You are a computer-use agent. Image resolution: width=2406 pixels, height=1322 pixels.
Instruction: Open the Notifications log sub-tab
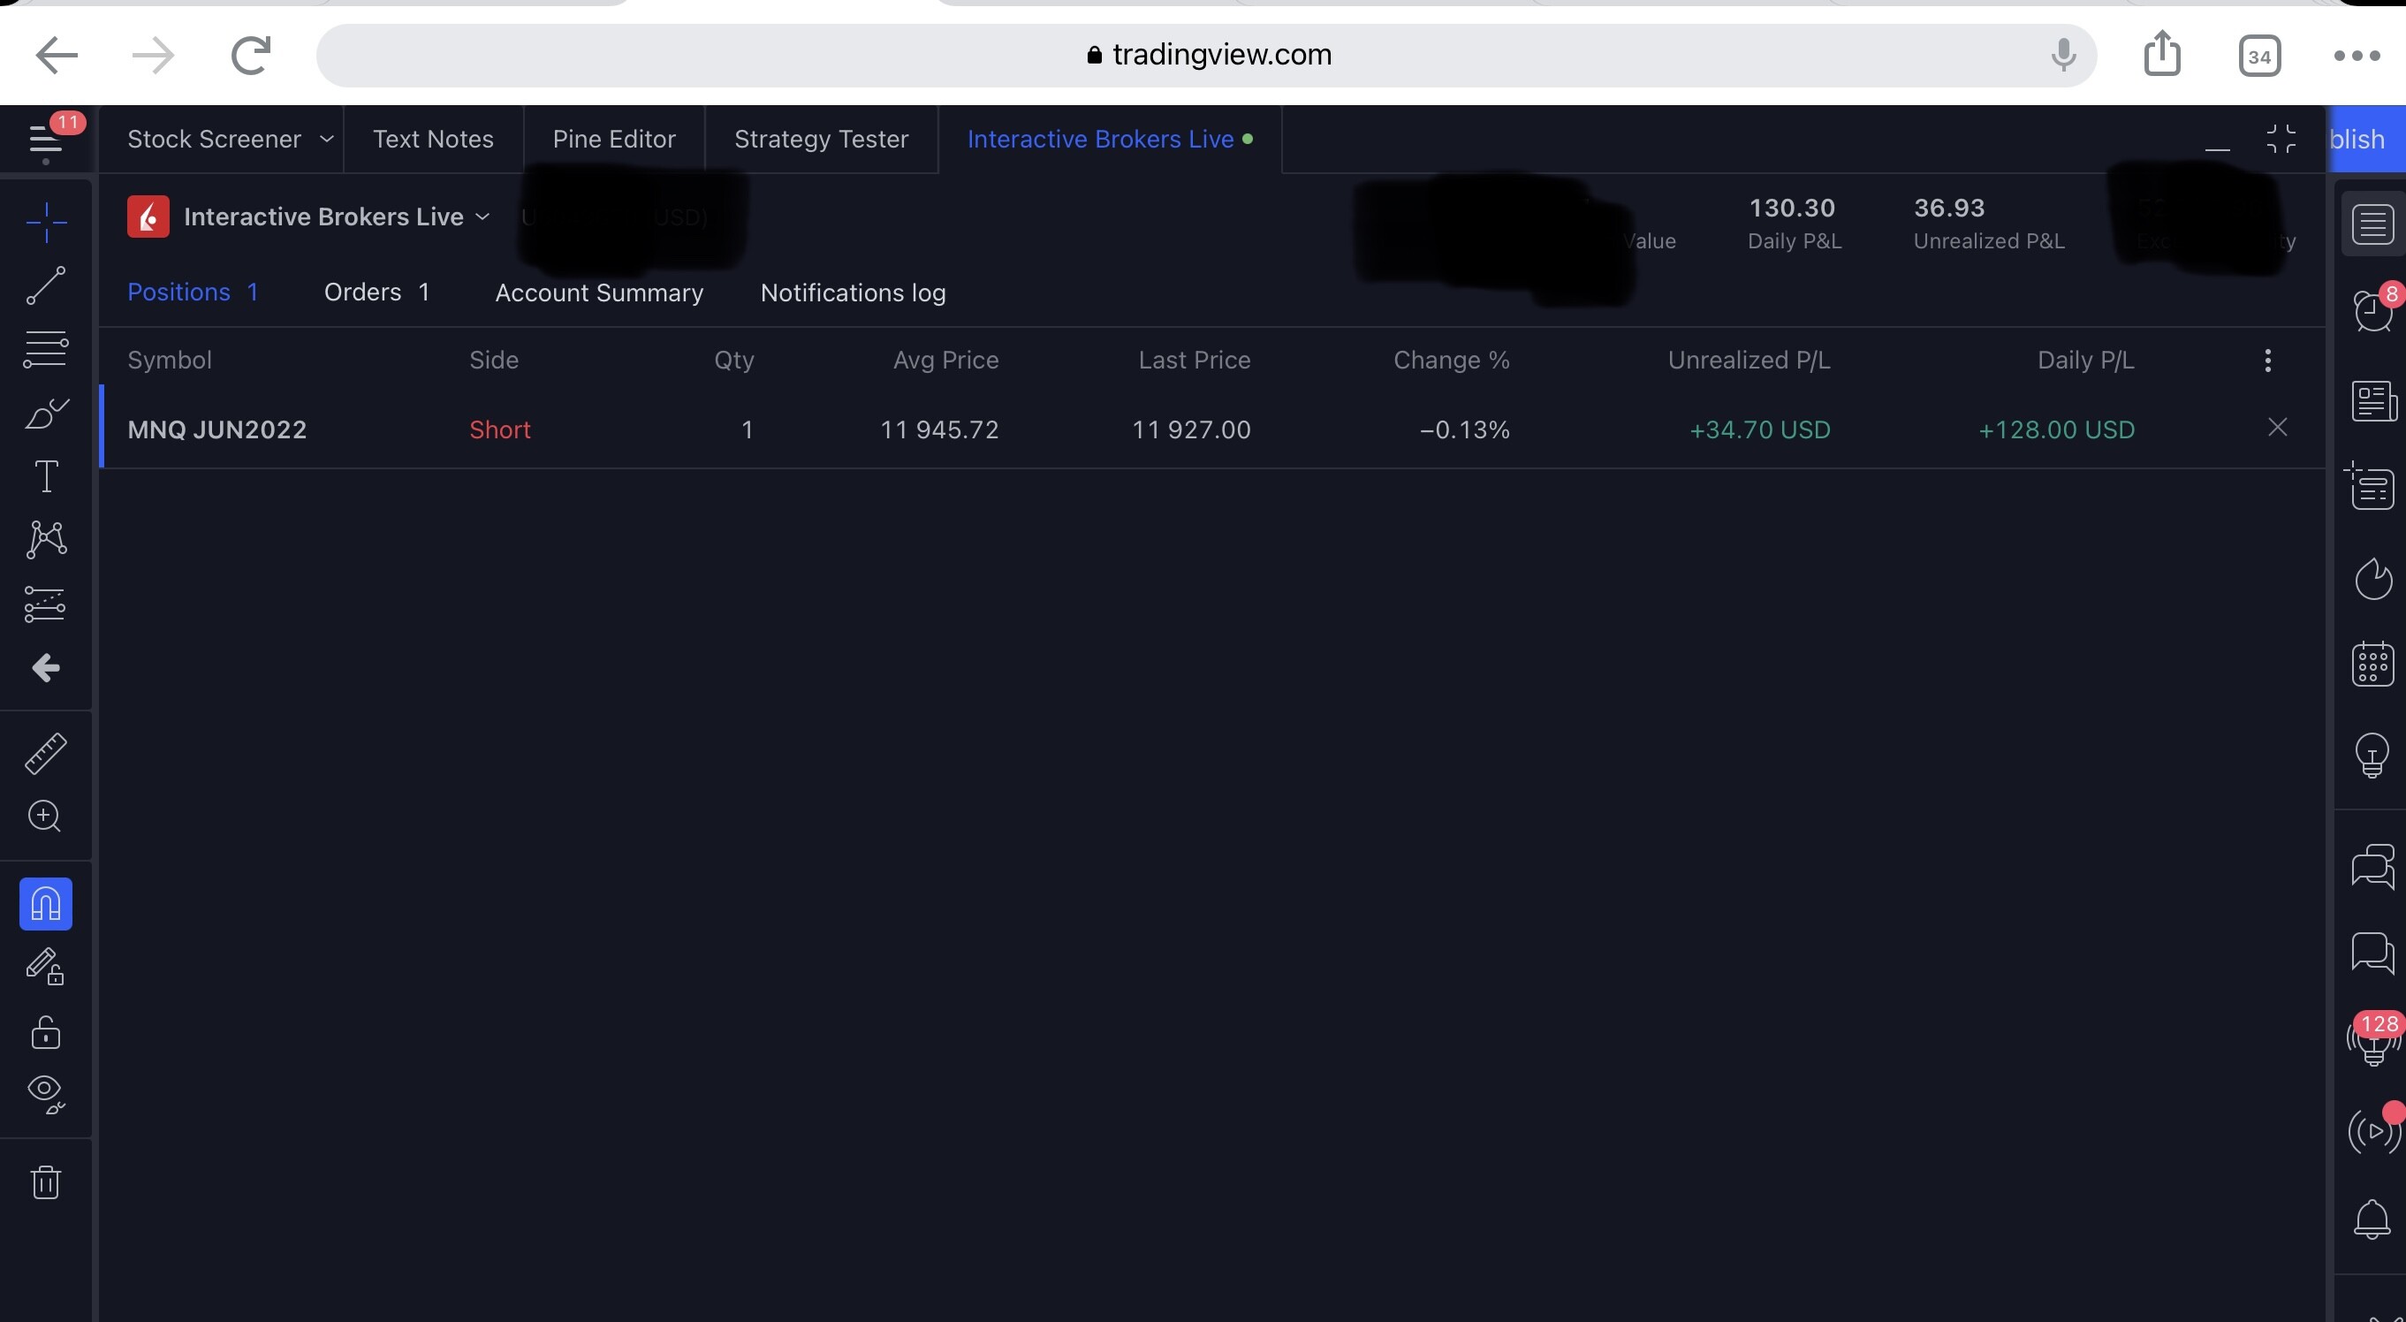coord(853,293)
